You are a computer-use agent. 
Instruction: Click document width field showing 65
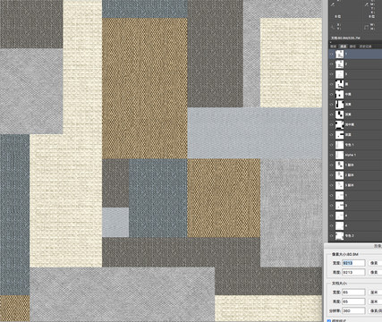(x=353, y=292)
